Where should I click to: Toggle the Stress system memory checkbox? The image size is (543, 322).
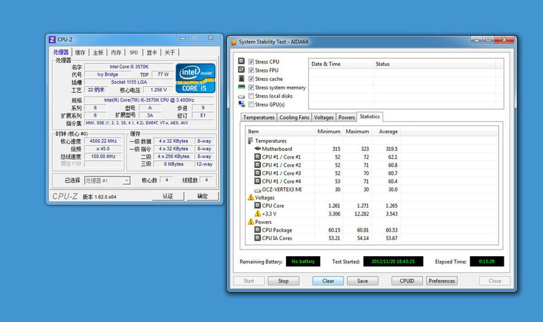click(x=251, y=87)
